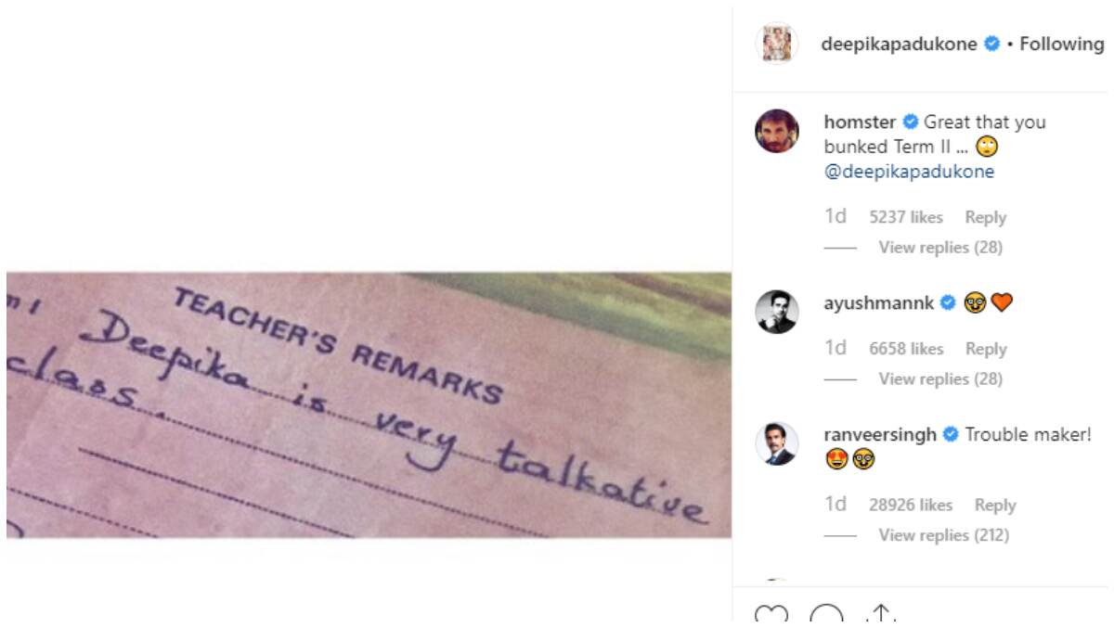This screenshot has width=1114, height=628.
Task: Expand View replies (28) under homster
Action: (x=940, y=248)
